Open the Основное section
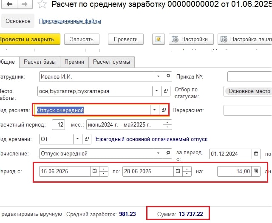Image resolution: width=272 pixels, height=223 pixels. click(18, 21)
